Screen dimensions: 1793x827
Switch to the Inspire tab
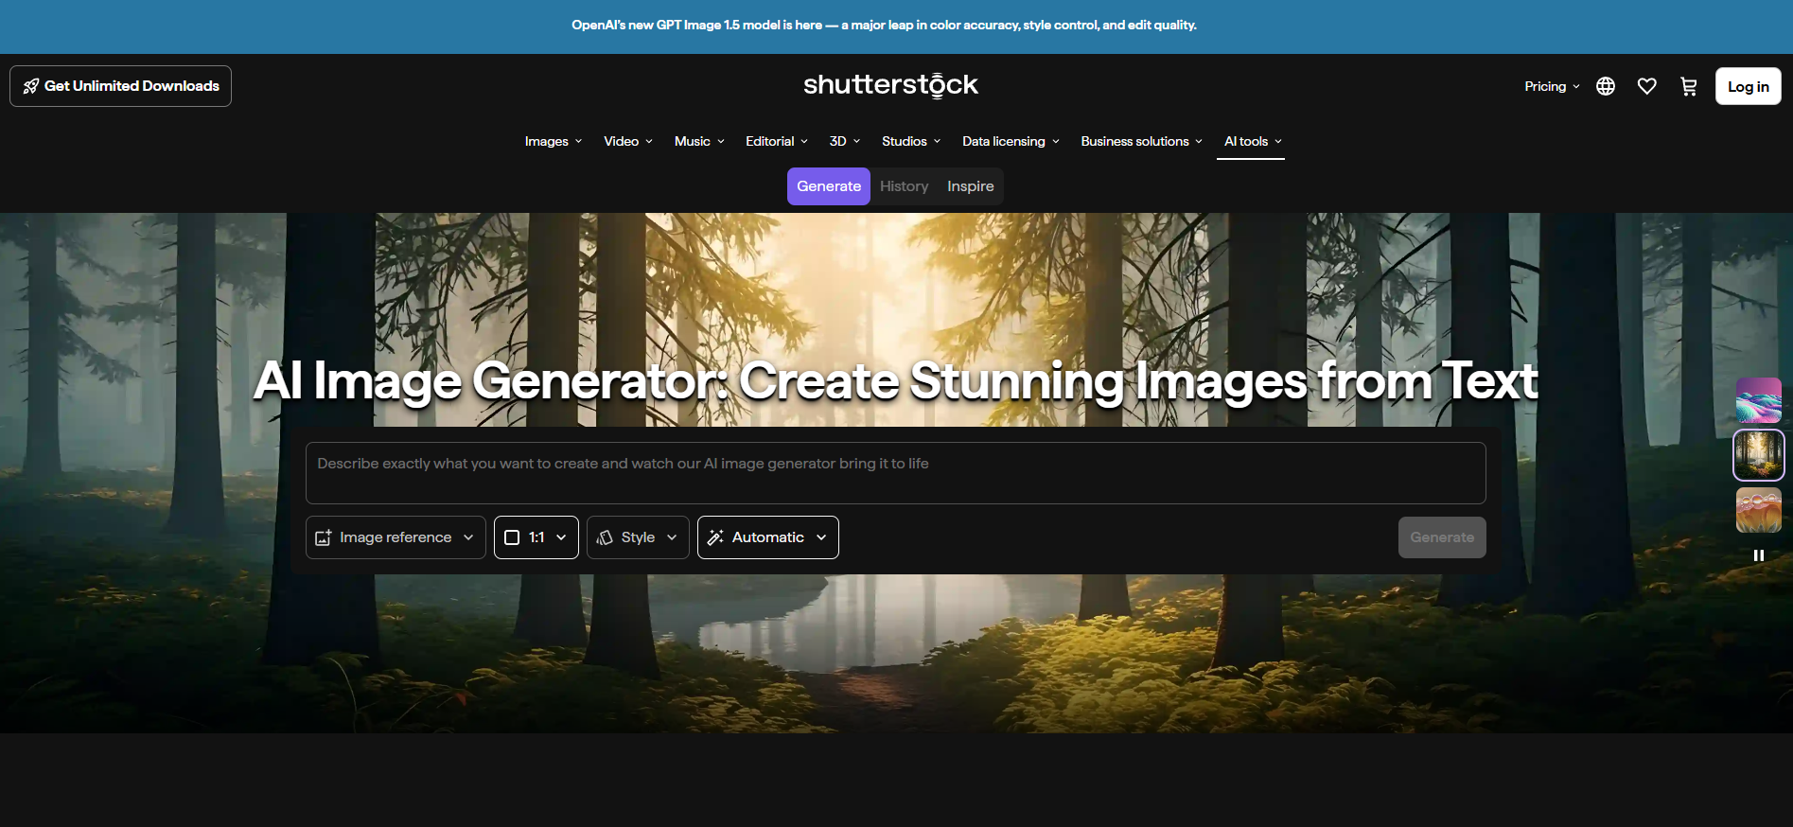[x=971, y=186]
